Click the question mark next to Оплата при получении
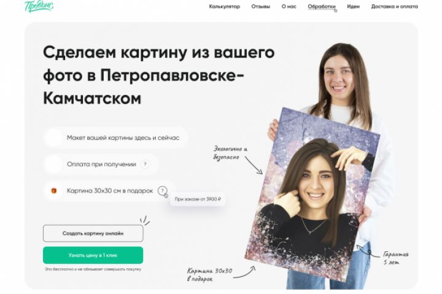 (145, 164)
